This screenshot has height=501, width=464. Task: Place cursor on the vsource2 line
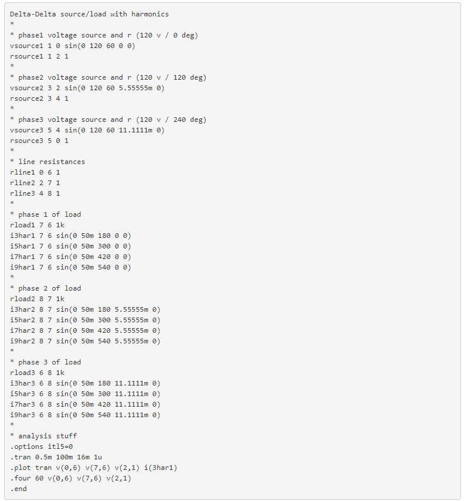coord(87,88)
